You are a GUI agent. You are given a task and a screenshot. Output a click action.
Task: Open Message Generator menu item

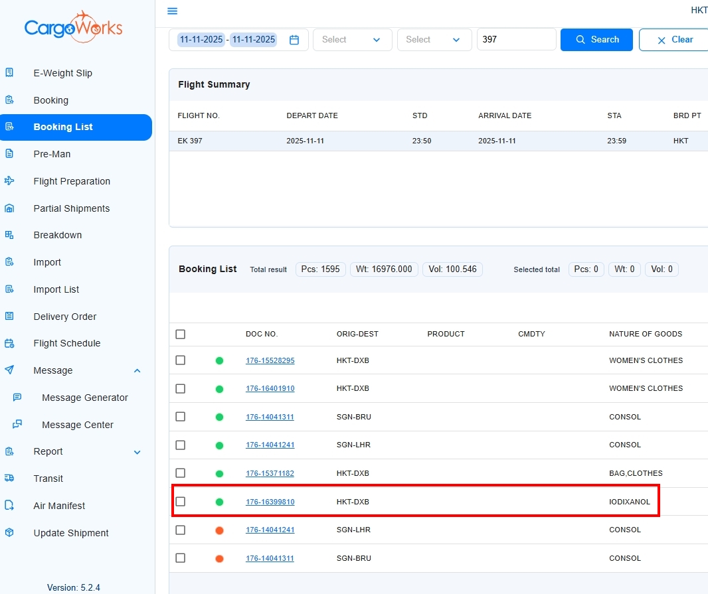tap(84, 398)
